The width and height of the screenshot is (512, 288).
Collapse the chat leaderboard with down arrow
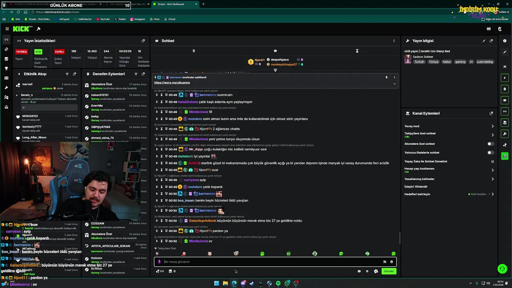click(275, 70)
